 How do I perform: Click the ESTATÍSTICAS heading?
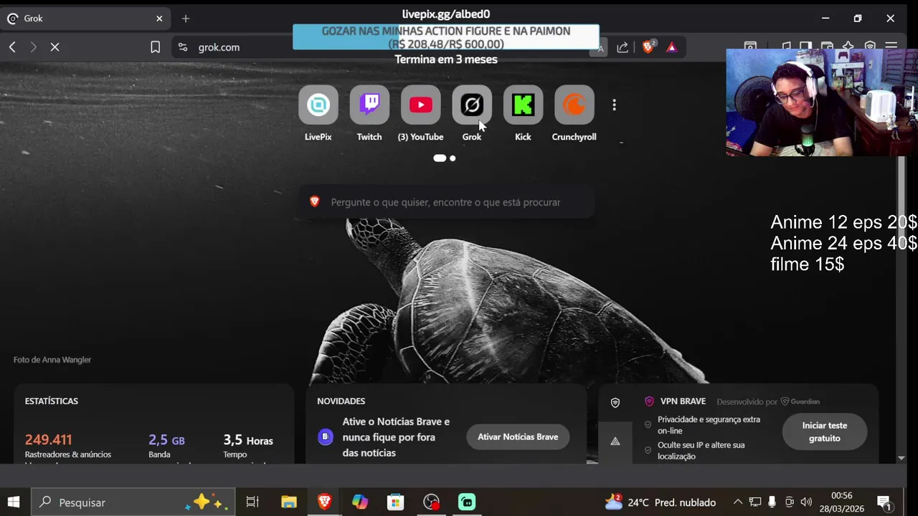[52, 401]
